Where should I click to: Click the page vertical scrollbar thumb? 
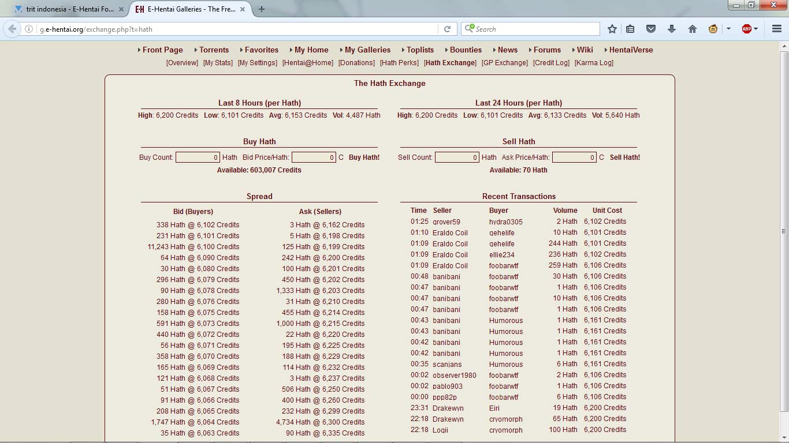tap(784, 231)
